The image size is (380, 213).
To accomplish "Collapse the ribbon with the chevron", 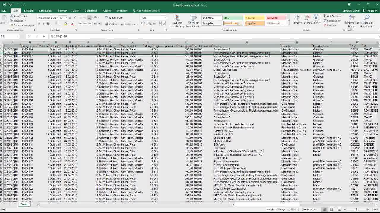I will point(378,30).
